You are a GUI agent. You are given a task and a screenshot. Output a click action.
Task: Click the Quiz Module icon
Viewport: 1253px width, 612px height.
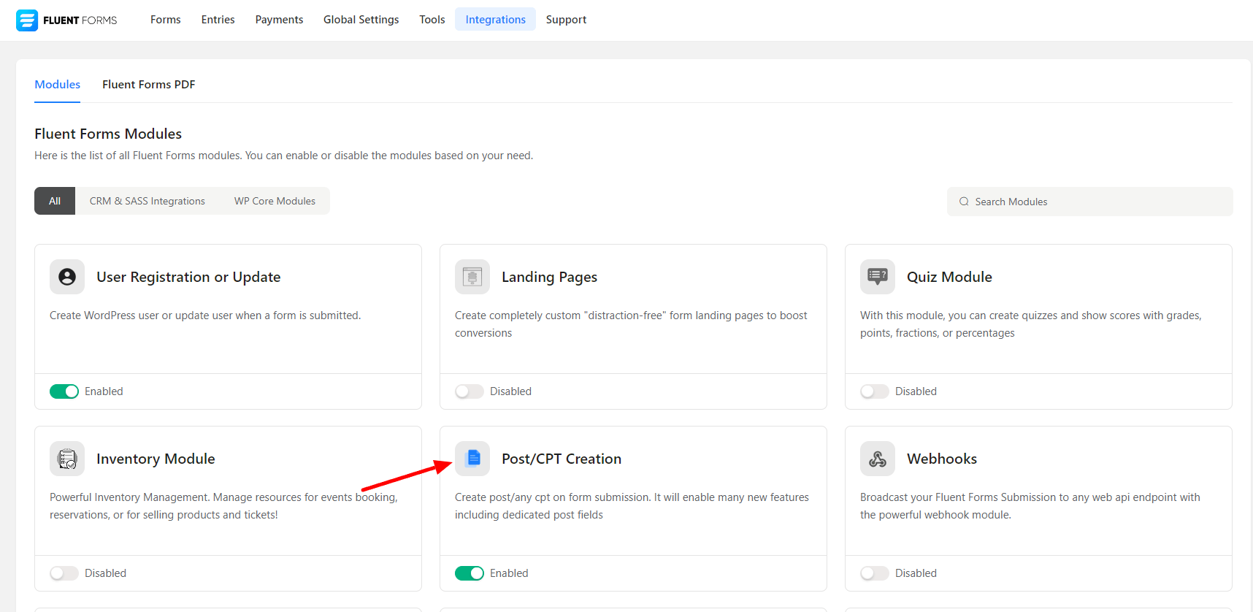(x=877, y=277)
